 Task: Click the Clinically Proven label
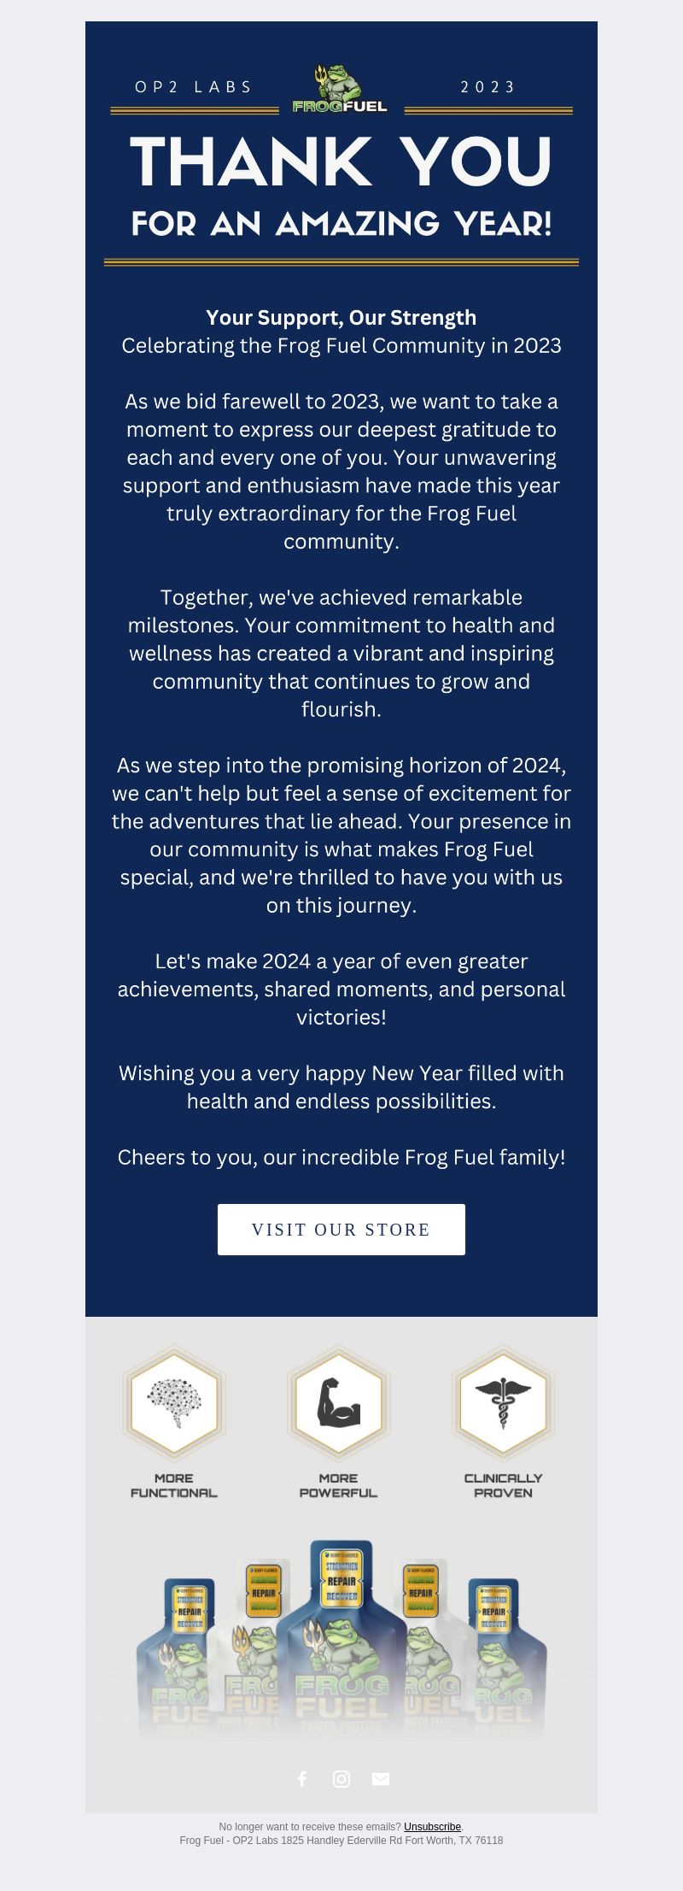pos(504,1485)
